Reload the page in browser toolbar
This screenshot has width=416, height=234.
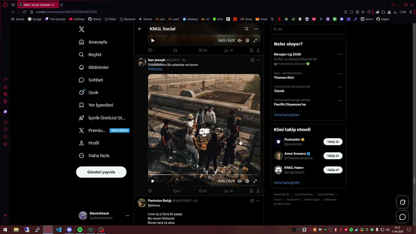[24, 12]
